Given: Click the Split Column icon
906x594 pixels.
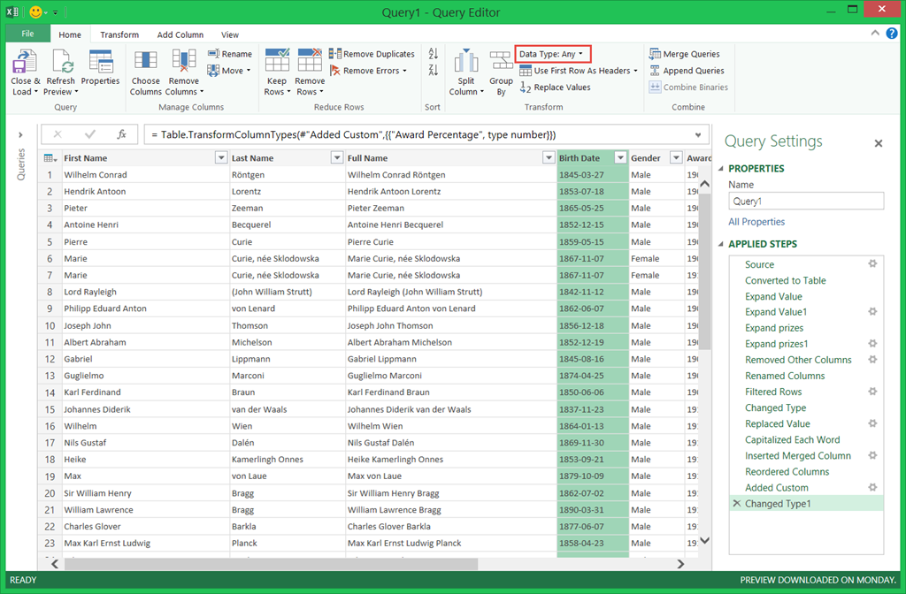Looking at the screenshot, I should 466,63.
